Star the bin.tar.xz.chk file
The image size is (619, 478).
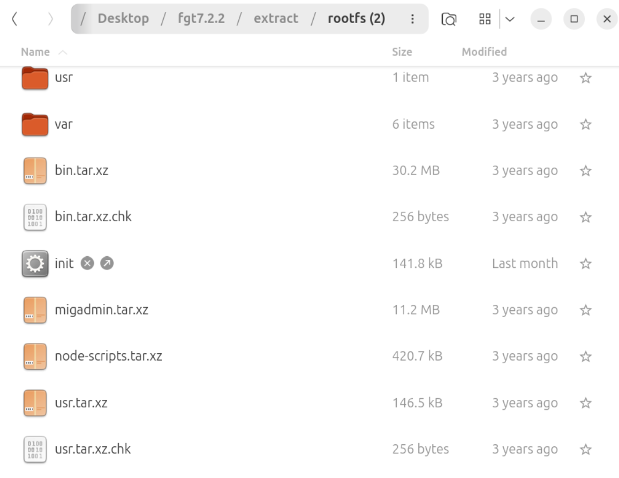point(585,217)
